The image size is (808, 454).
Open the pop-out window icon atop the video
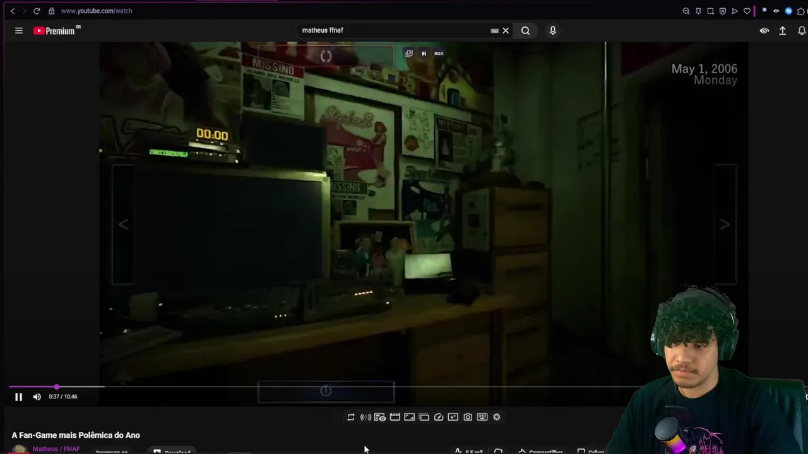coord(409,54)
